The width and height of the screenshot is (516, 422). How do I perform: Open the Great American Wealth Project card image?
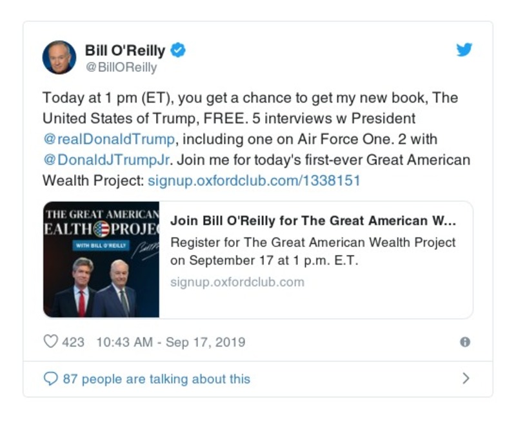click(101, 259)
